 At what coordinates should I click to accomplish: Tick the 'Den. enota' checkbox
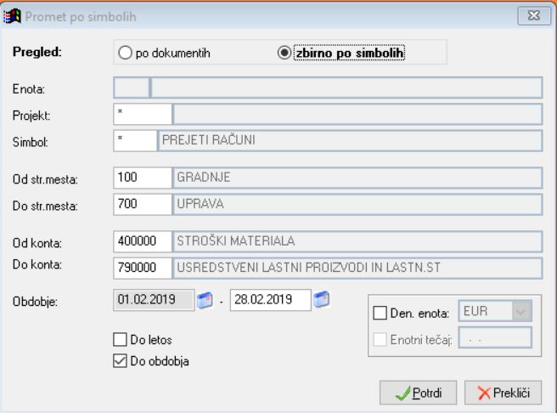pyautogui.click(x=380, y=313)
